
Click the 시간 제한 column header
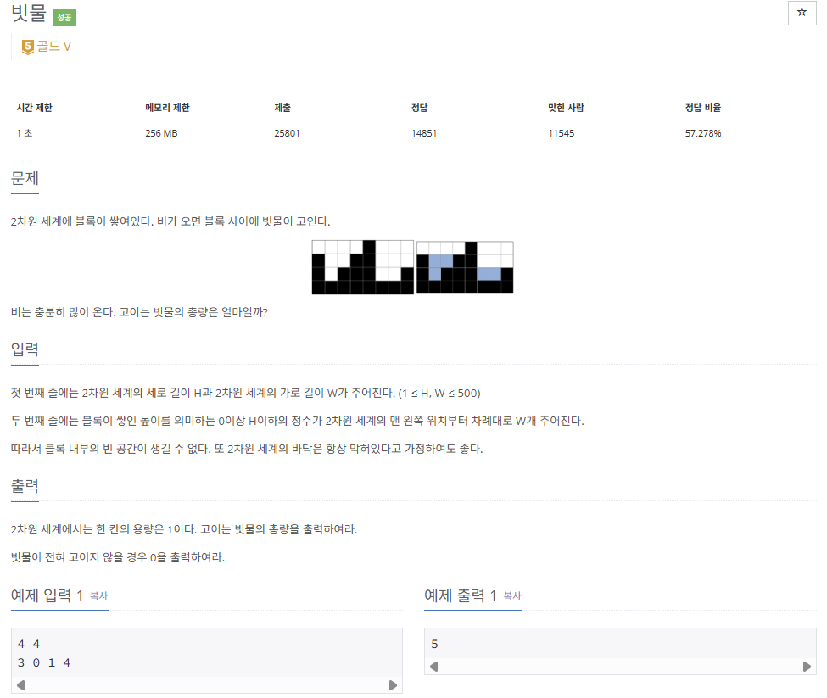click(x=35, y=108)
